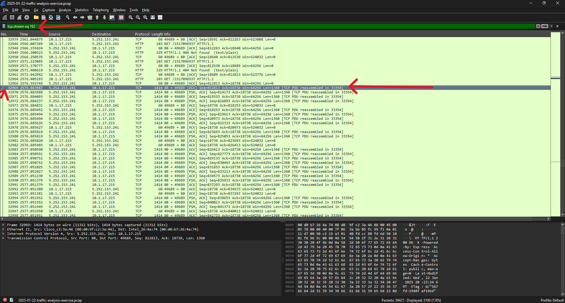Open the capture options gear icon

[x=27, y=18]
